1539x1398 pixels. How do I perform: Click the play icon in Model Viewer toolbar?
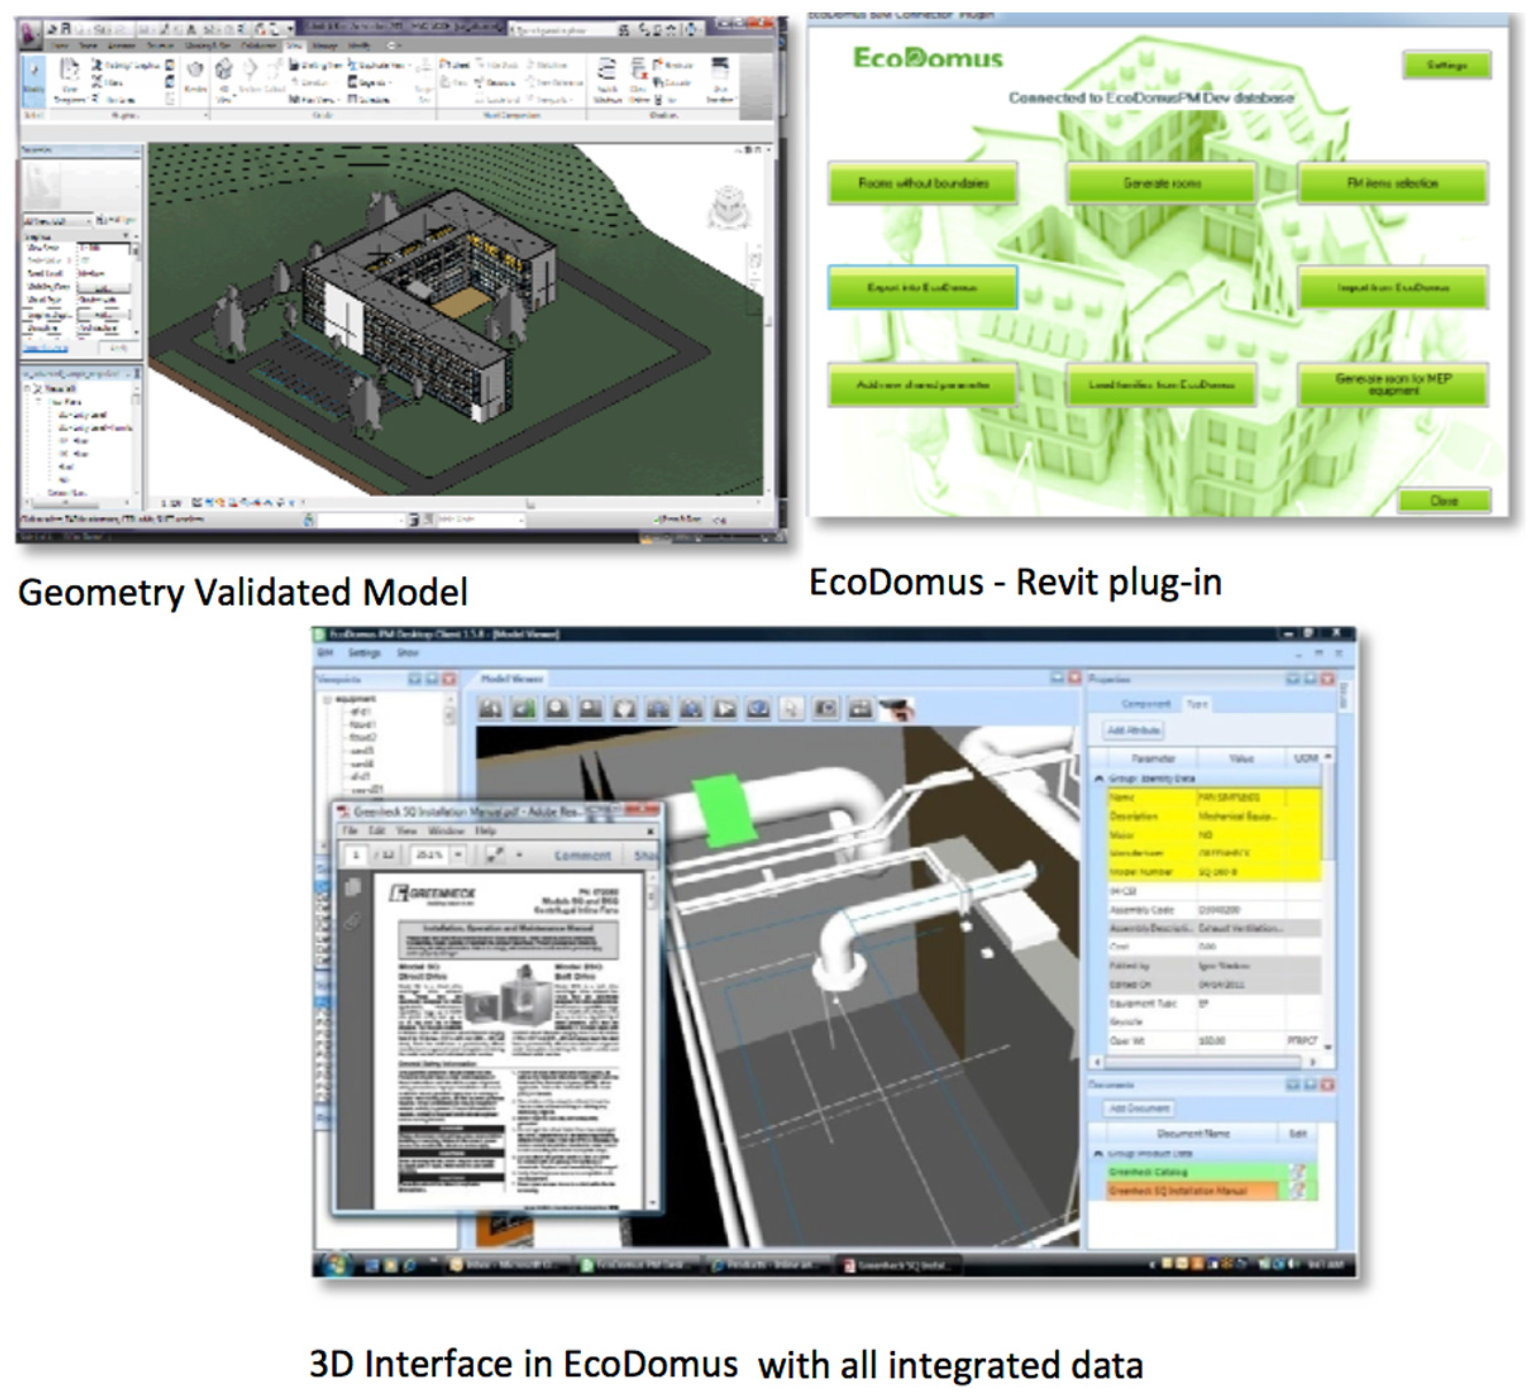(x=724, y=709)
